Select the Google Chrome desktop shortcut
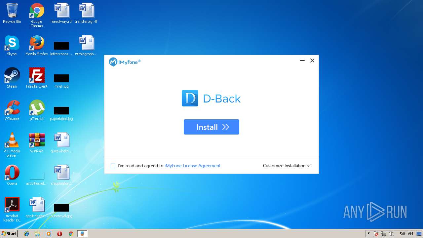The image size is (423, 238). tap(37, 16)
